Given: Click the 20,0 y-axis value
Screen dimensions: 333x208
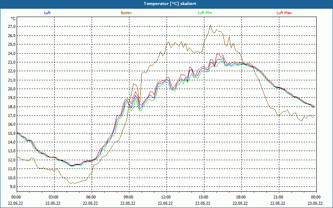Looking at the screenshot, I should coord(12,89).
